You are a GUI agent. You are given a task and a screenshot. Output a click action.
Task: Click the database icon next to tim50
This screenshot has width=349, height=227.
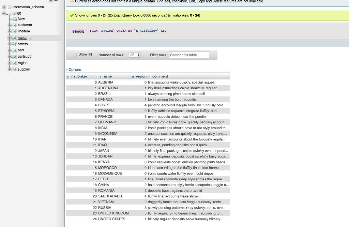10,13
